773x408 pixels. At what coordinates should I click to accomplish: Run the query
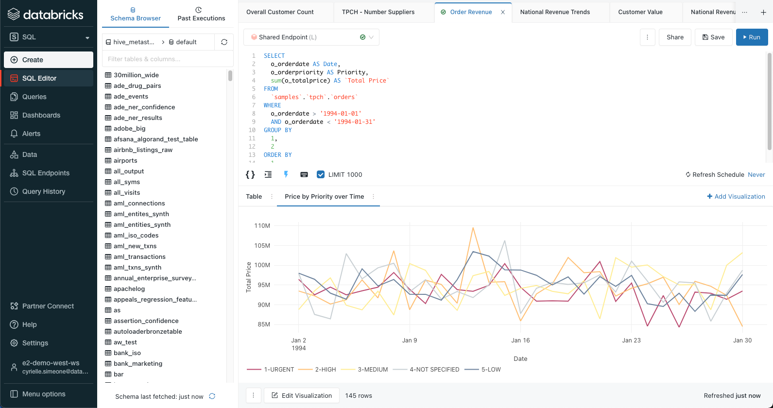coord(752,37)
